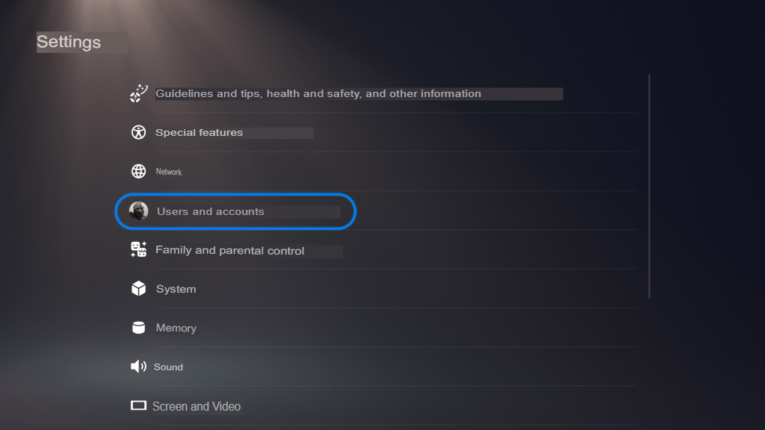Select the System cube icon
This screenshot has height=430, width=765.
[138, 289]
